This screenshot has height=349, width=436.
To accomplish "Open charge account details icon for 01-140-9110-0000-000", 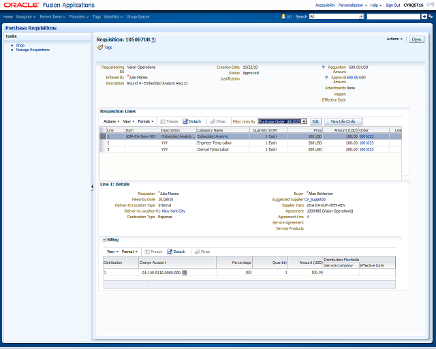I will [x=185, y=273].
